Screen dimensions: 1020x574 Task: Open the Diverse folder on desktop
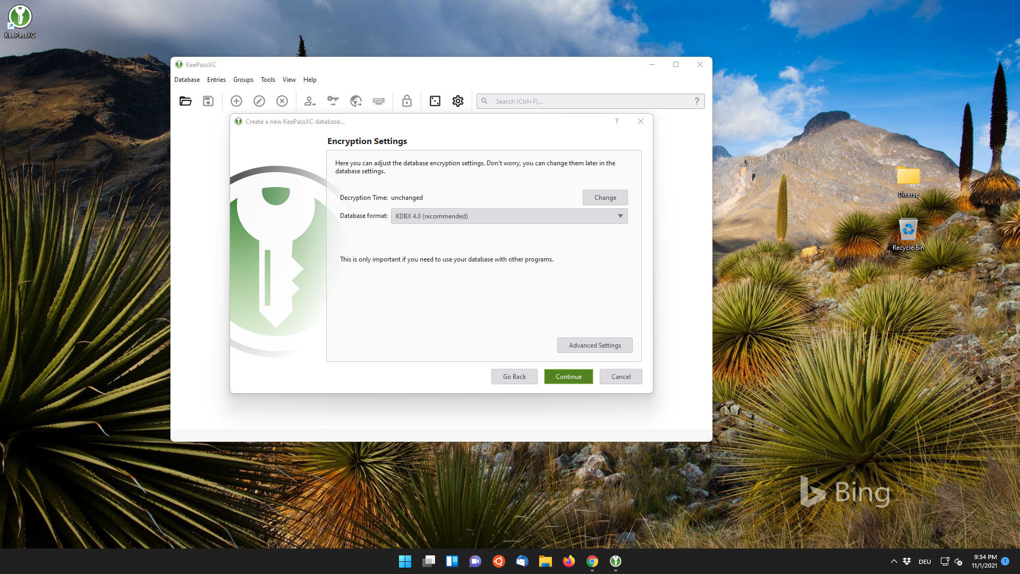click(908, 182)
